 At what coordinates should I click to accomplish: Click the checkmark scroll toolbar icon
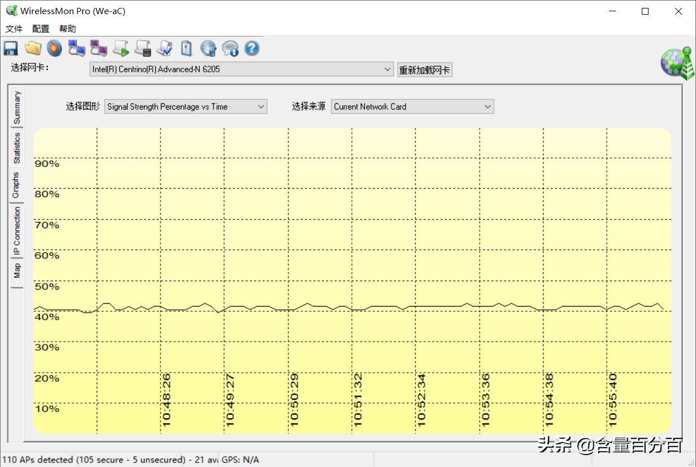pyautogui.click(x=164, y=49)
